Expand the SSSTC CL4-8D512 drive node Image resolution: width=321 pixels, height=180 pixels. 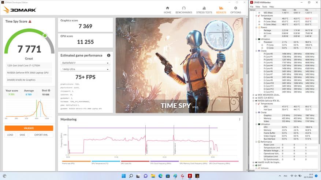click(253, 98)
